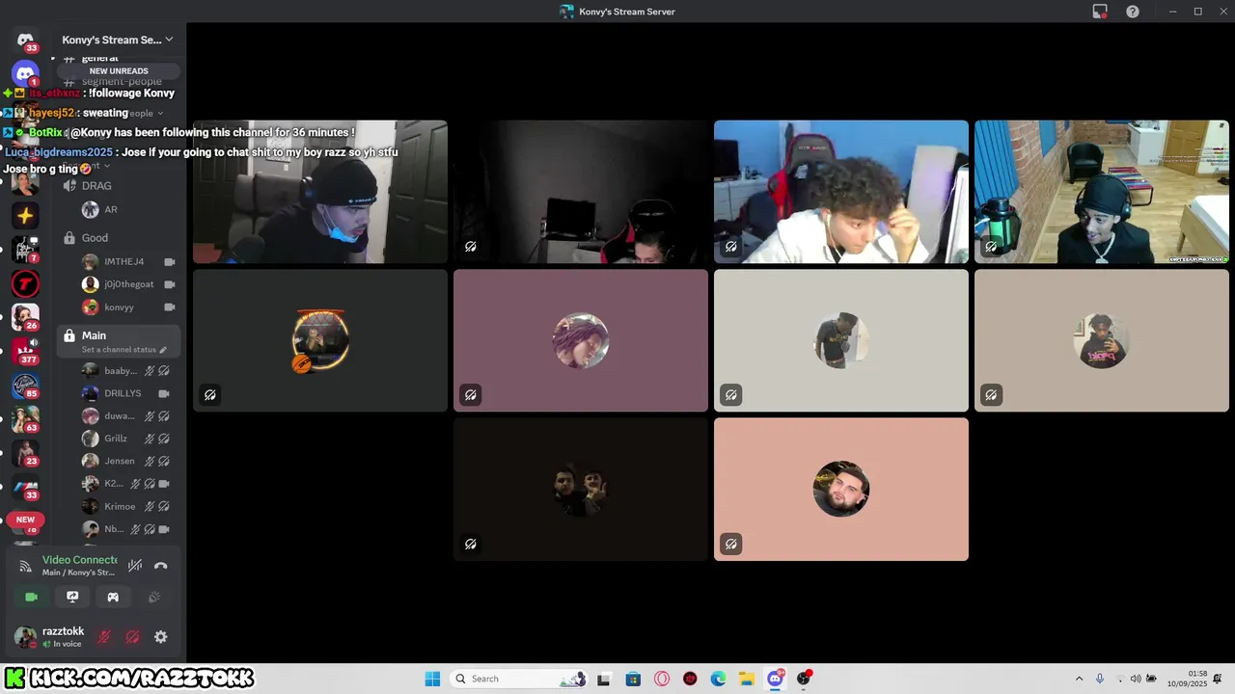1235x694 pixels.
Task: Click camera icon next to IMTHEJ4
Action: click(170, 261)
